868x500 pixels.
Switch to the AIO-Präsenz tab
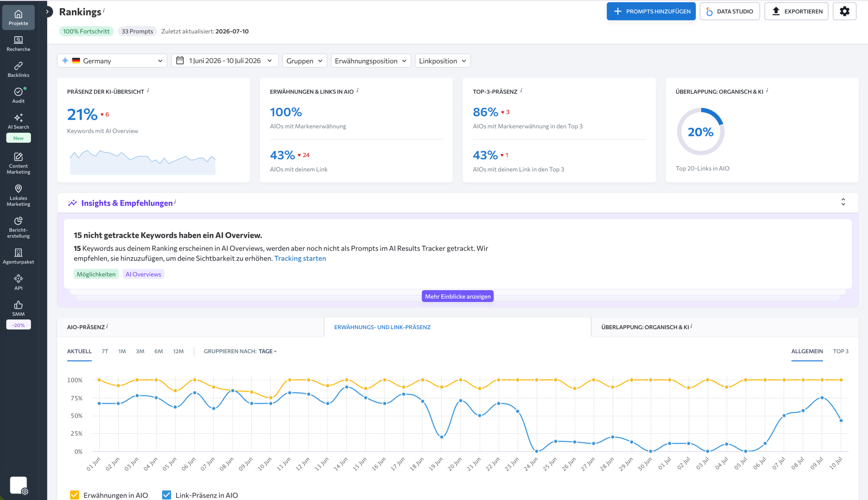point(190,327)
